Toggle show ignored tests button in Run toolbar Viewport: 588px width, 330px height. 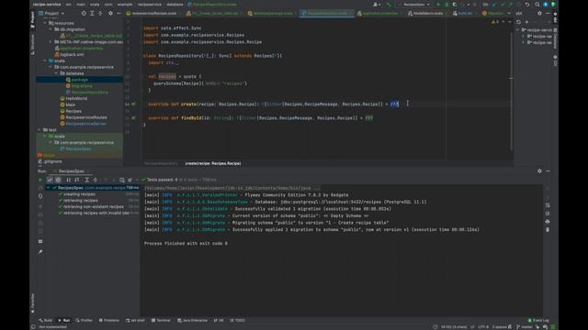(x=58, y=180)
